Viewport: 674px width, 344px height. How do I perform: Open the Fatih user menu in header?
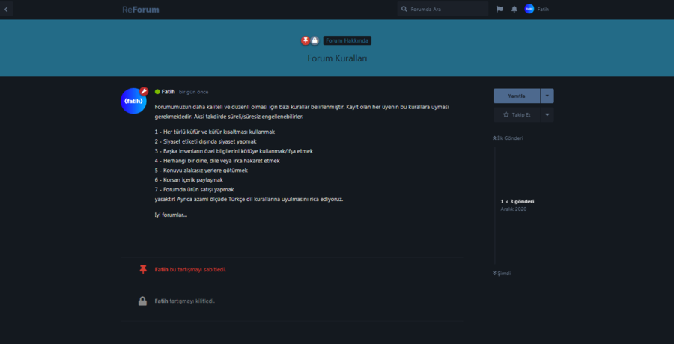pyautogui.click(x=537, y=9)
